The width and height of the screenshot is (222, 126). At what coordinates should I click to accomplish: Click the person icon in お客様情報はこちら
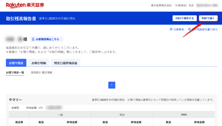coord(33,39)
